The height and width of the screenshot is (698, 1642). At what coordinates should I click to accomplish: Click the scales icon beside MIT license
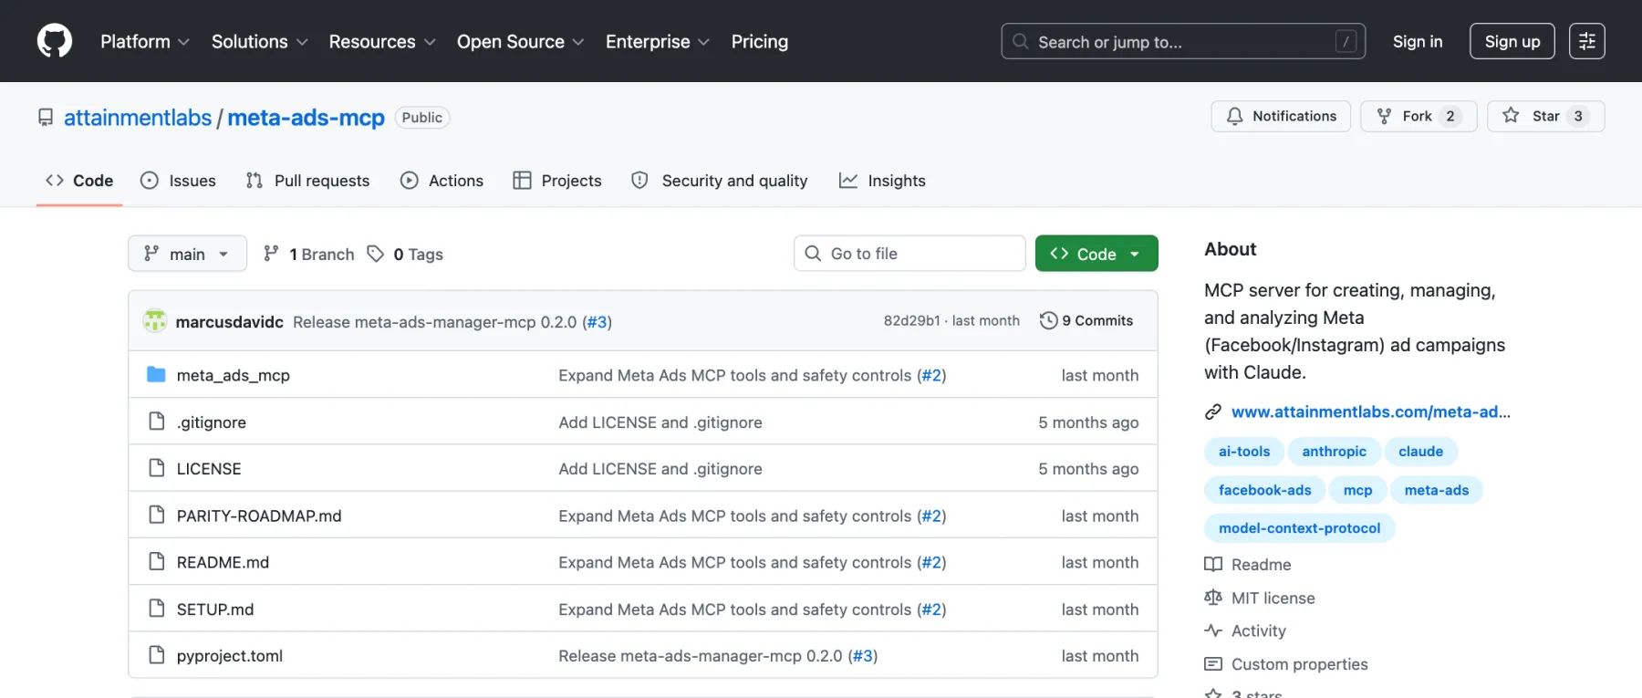point(1213,598)
